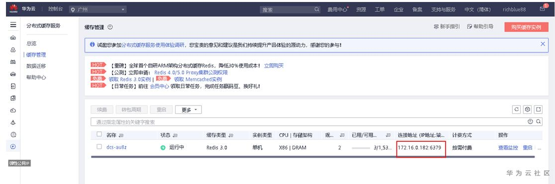Viewport: 555px width, 184px height.
Task: Open 数据迁移 in sidebar
Action: [x=36, y=66]
